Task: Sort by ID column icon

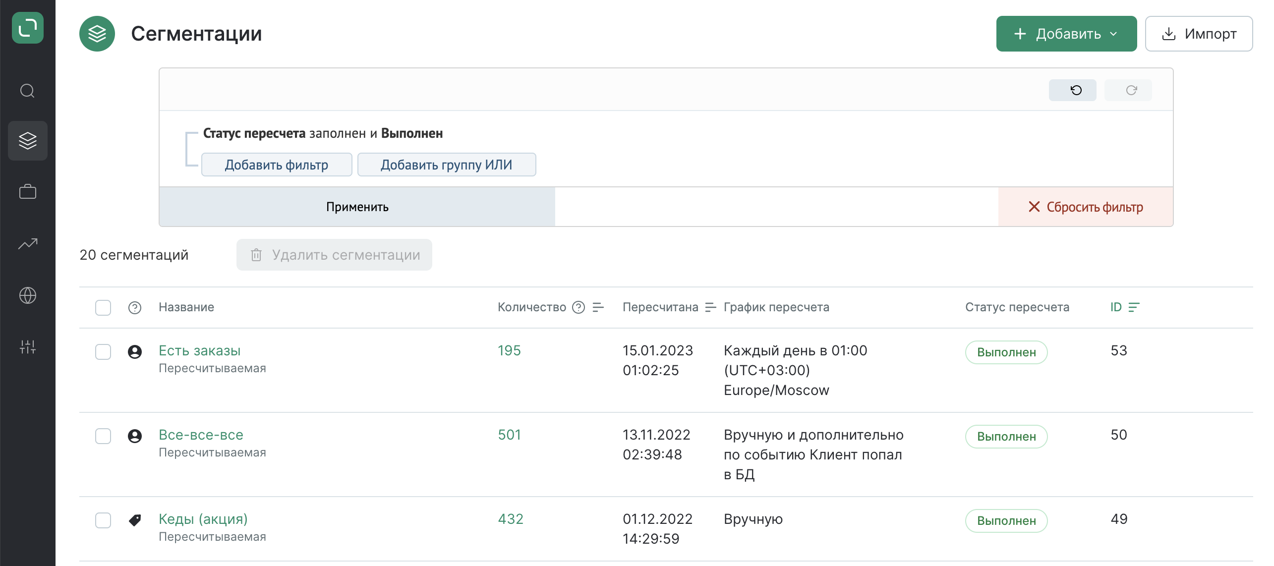Action: tap(1134, 307)
